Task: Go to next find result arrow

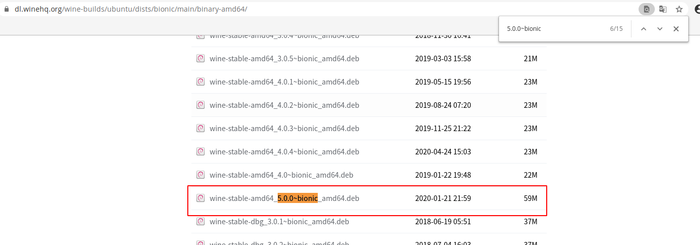Action: click(x=660, y=29)
